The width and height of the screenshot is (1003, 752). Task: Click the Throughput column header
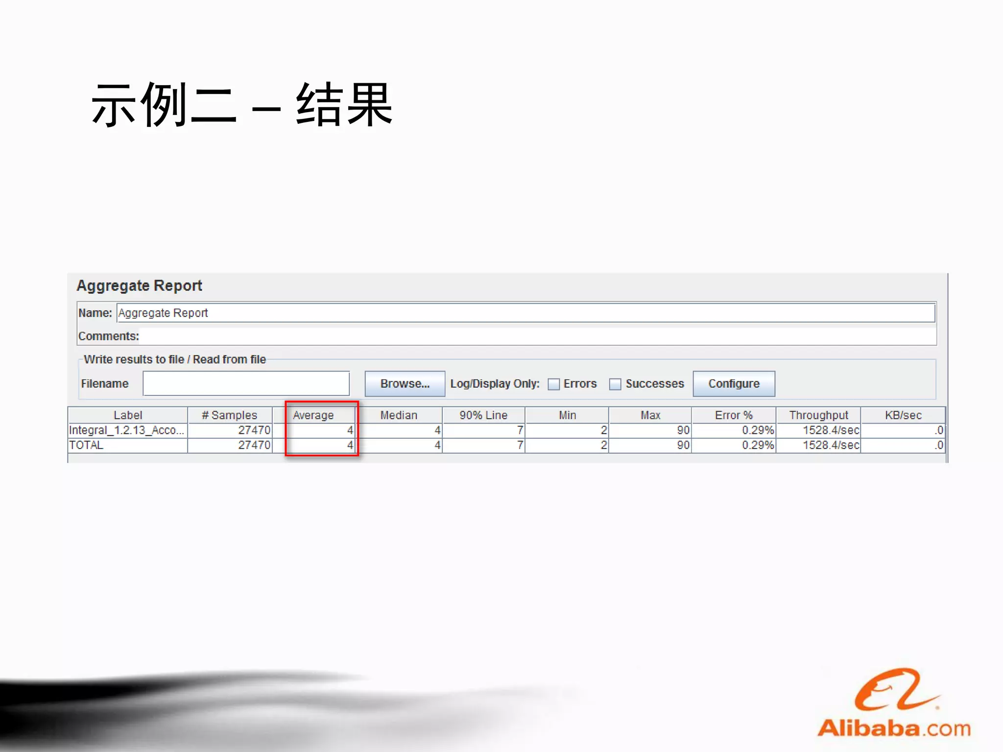[818, 415]
